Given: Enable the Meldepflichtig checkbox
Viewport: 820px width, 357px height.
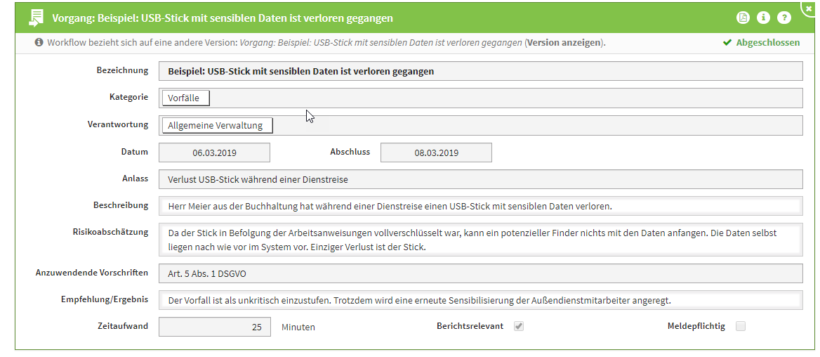Looking at the screenshot, I should [741, 326].
